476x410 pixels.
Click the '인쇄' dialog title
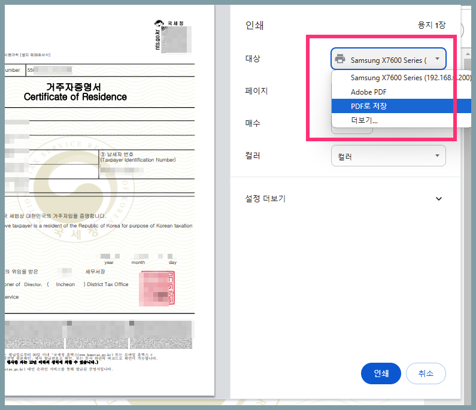click(x=254, y=25)
